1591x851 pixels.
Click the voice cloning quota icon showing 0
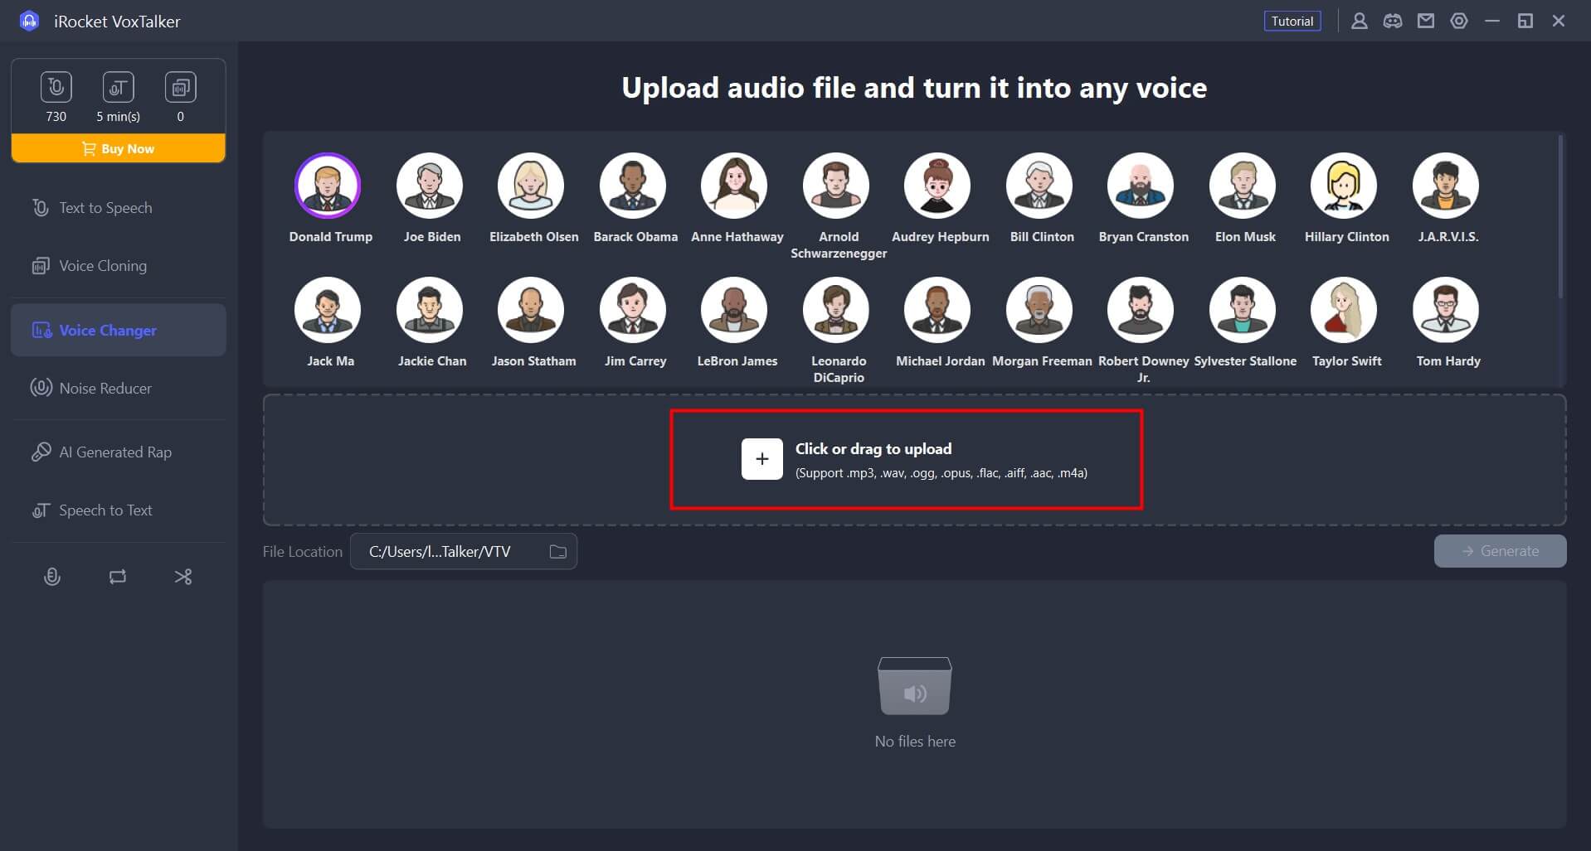(180, 87)
